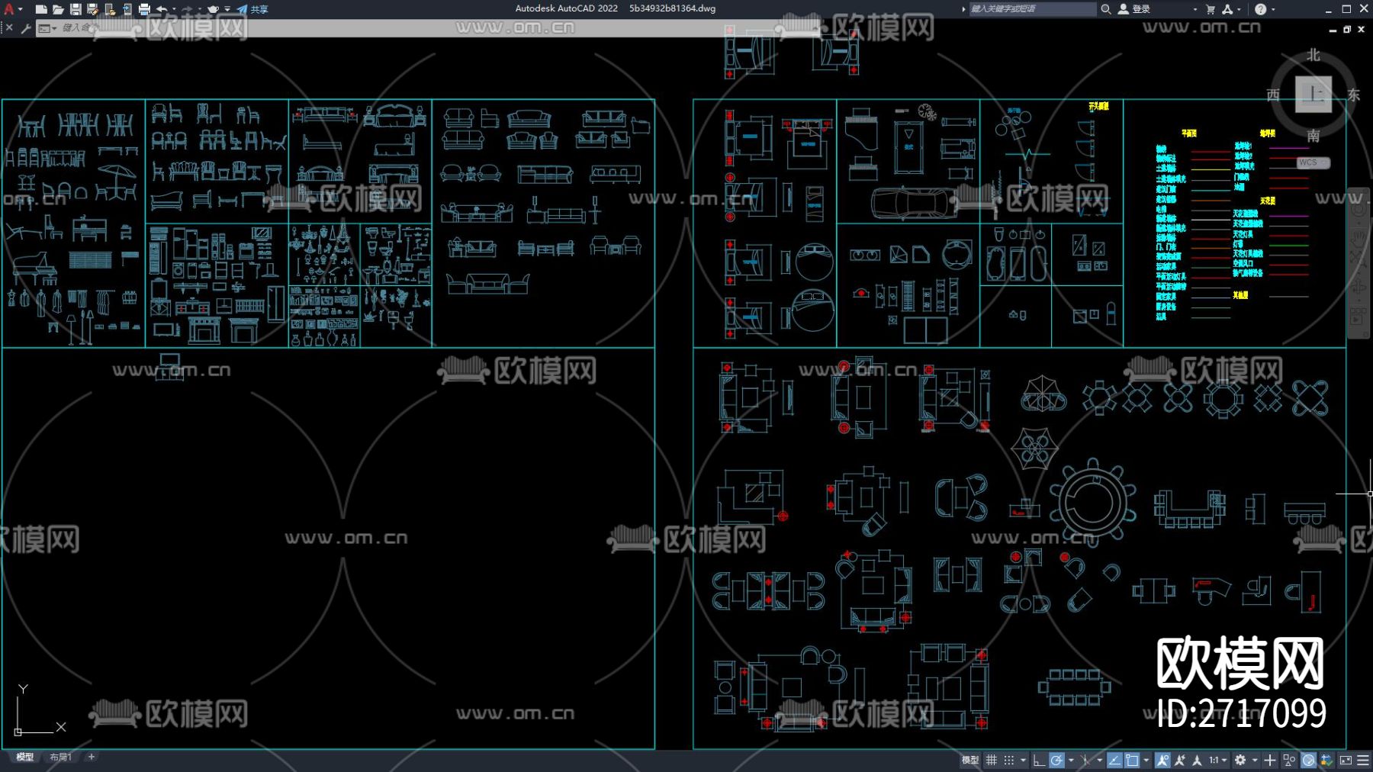
Task: Open the WCS coordinate system dropdown
Action: [1314, 162]
